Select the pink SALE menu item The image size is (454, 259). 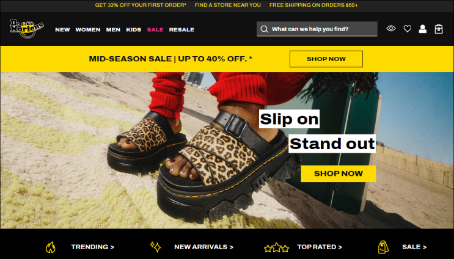(x=155, y=29)
